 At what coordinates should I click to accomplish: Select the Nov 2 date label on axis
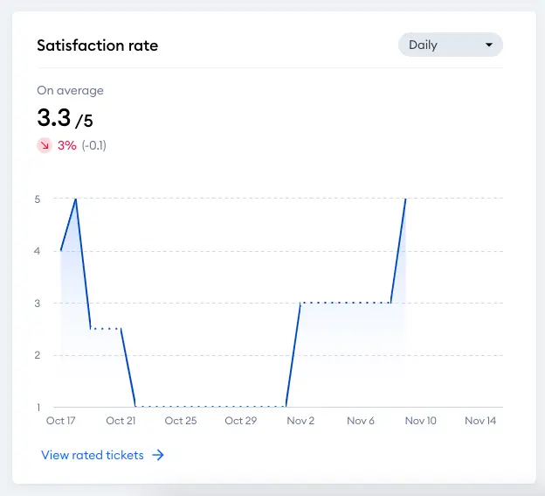[300, 421]
